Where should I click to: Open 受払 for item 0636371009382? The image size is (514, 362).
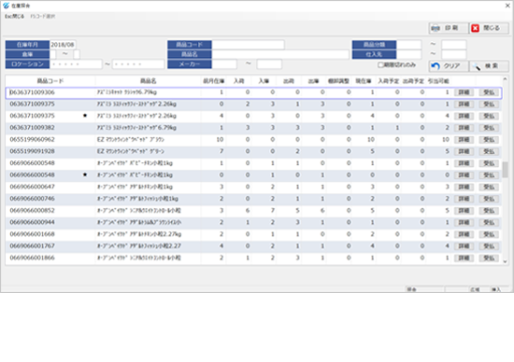(489, 128)
